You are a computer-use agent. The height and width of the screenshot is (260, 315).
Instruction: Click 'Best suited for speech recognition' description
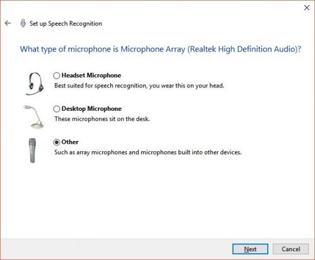click(x=139, y=86)
